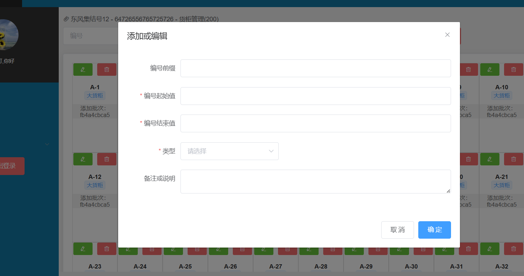The height and width of the screenshot is (276, 524).
Task: Click the 添加批次 fb4a4cbca5 text under A-12
Action: click(x=95, y=201)
